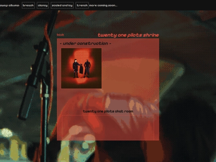Click the right figure on album cover
Screen dimensions: 216x162
(87, 68)
